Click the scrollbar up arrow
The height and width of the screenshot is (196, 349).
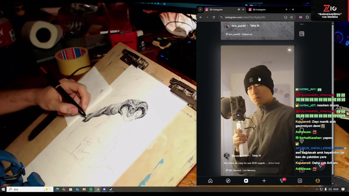tap(333, 23)
